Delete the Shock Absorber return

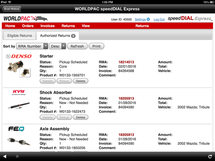(81, 117)
